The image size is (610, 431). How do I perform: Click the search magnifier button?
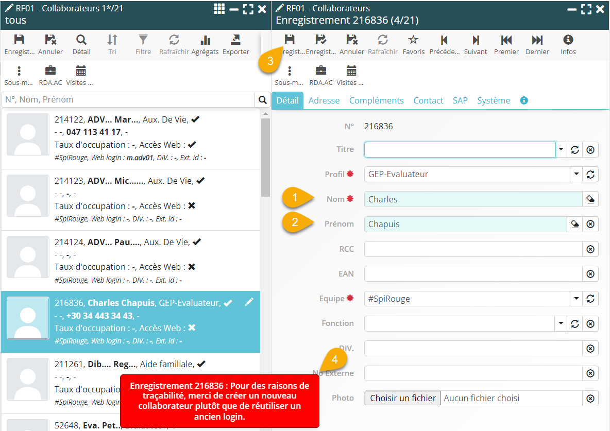tap(263, 100)
